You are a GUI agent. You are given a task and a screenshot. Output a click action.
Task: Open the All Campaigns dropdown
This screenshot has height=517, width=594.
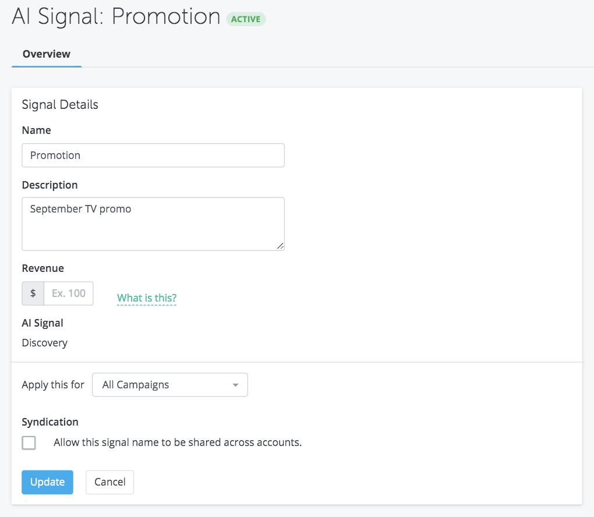click(169, 385)
